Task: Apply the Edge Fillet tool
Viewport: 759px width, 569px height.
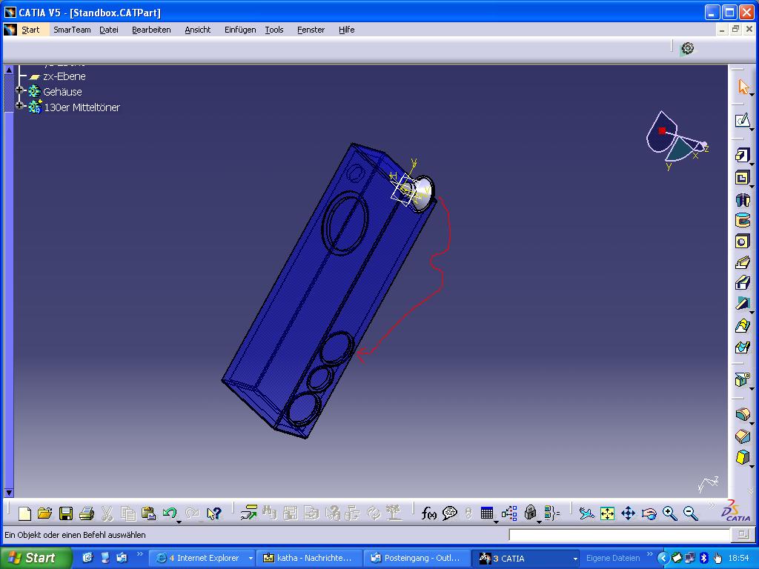Action: pyautogui.click(x=743, y=413)
